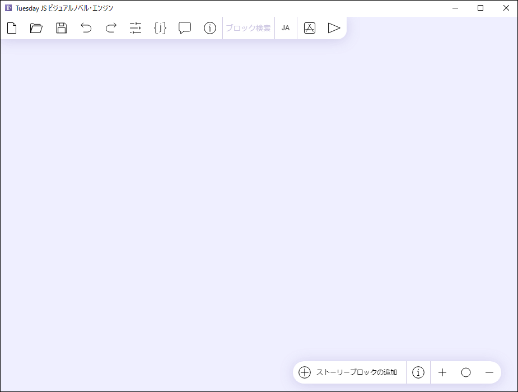Zoom out with the minus icon
The image size is (518, 392).
(x=489, y=372)
